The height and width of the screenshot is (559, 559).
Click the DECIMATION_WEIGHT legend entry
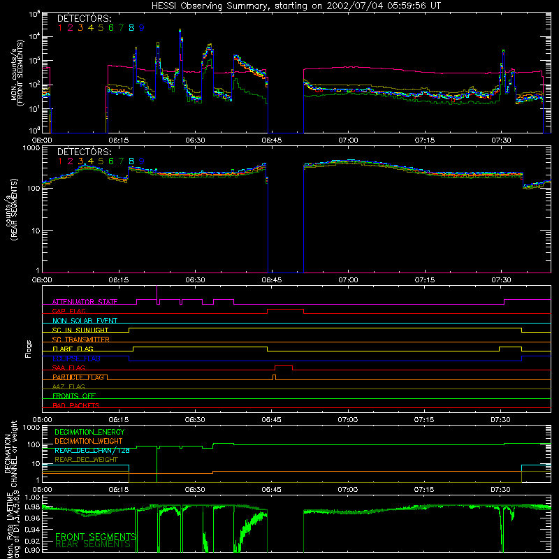point(89,442)
